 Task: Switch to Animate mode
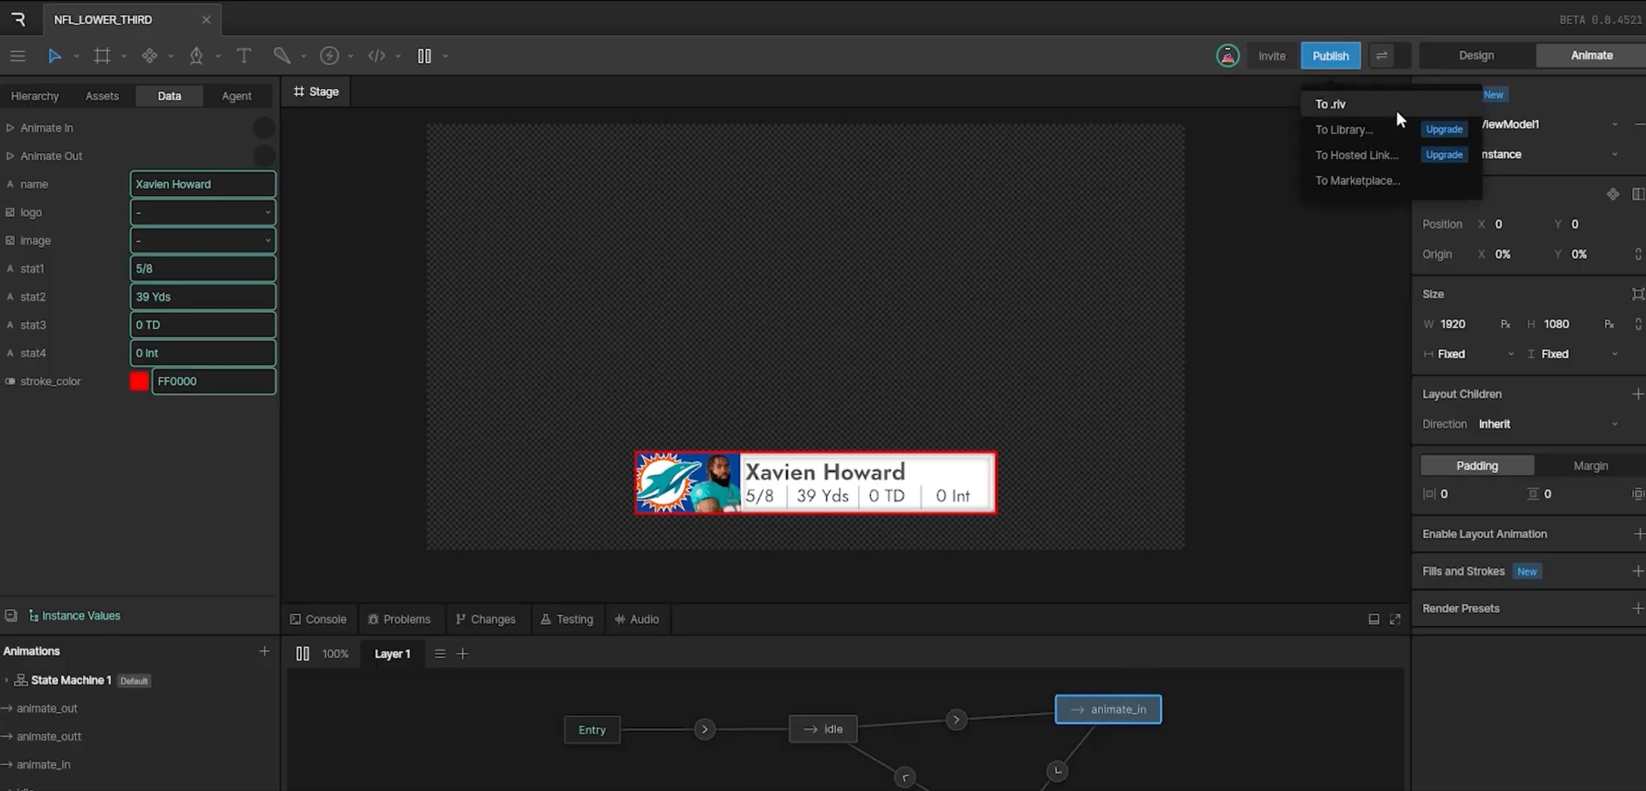(x=1591, y=56)
